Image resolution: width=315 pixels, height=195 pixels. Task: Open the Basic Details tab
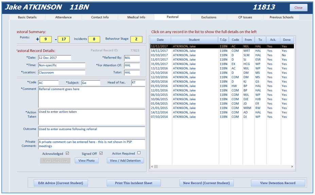27,17
